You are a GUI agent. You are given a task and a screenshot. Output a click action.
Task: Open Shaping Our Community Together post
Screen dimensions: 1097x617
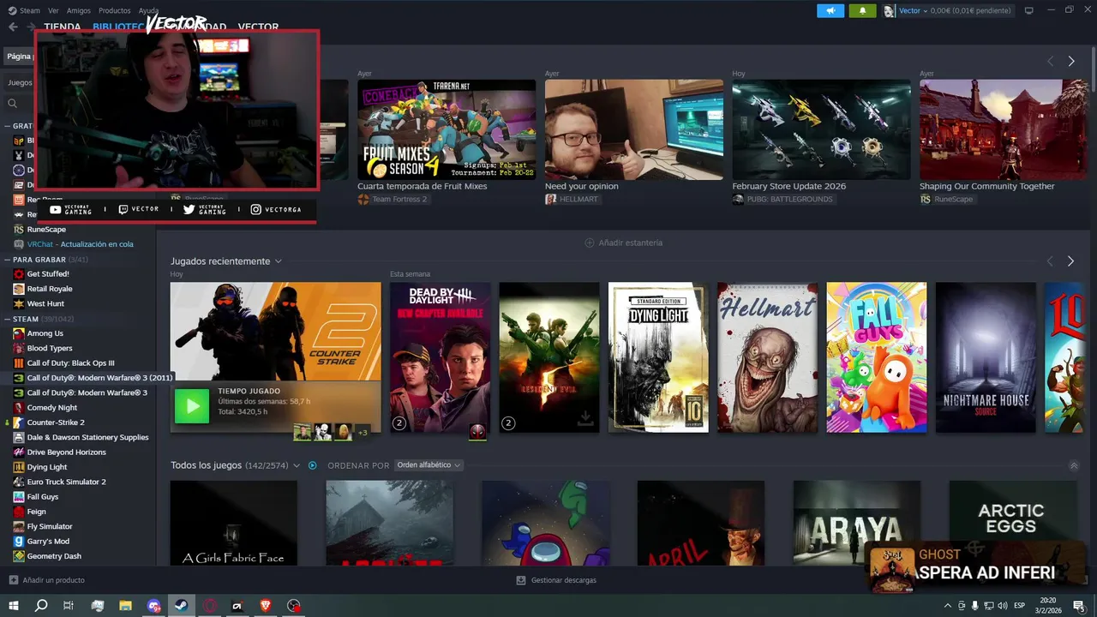click(x=1004, y=130)
